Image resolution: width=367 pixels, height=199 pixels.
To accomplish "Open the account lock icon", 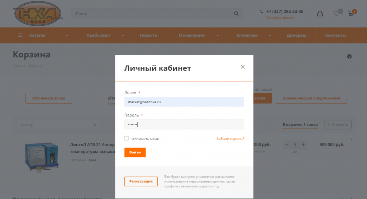I will [x=320, y=14].
